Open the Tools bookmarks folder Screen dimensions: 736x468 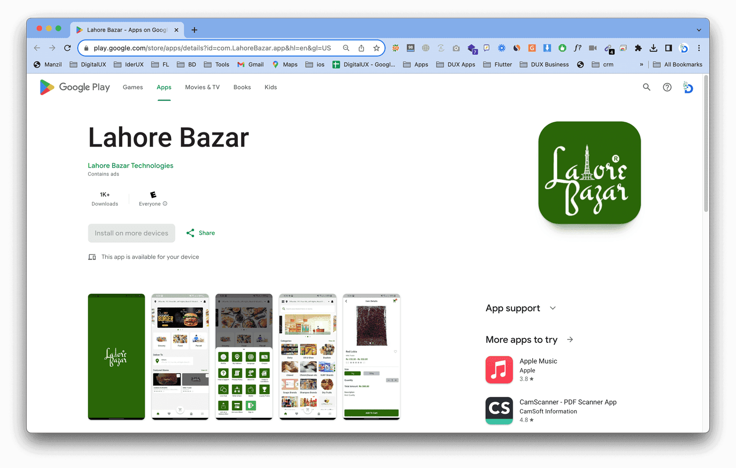tap(216, 64)
